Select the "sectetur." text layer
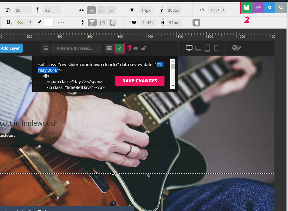The height and width of the screenshot is (211, 288). (7, 136)
